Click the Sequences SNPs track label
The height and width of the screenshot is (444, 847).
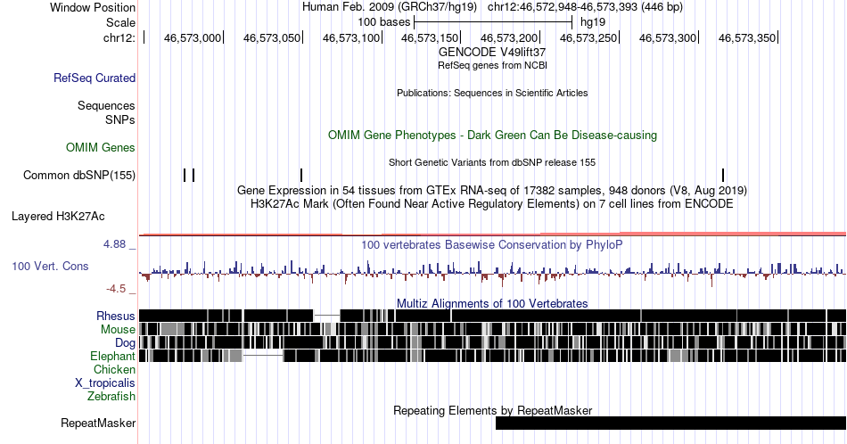[106, 112]
